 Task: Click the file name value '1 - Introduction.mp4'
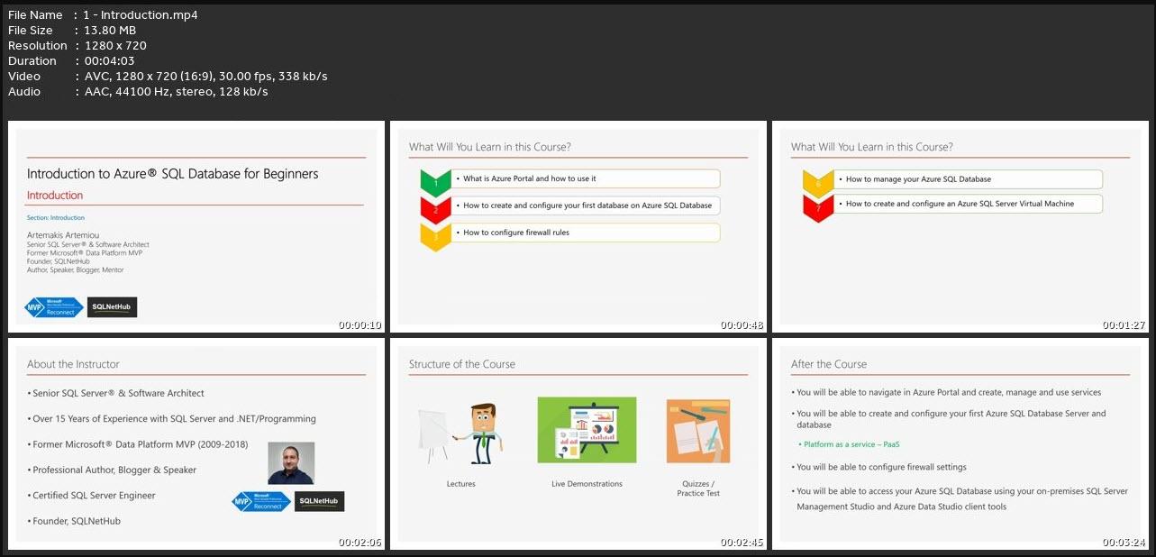[141, 14]
